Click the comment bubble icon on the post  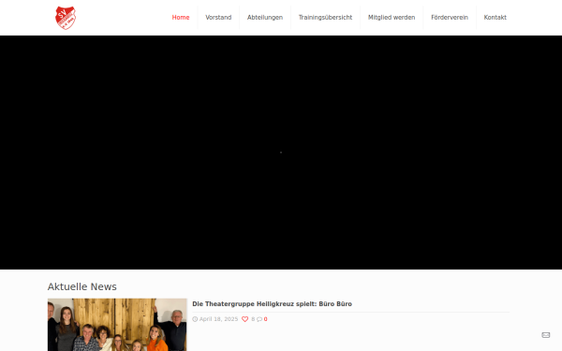(x=259, y=319)
